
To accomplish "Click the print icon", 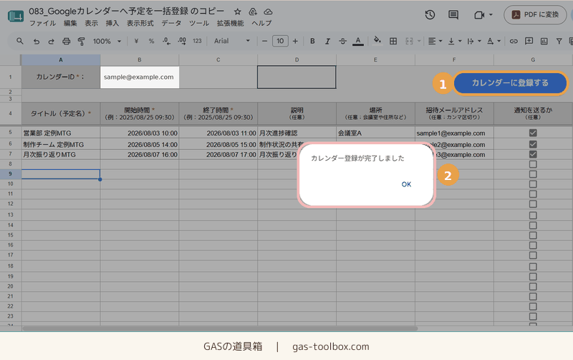I will pyautogui.click(x=66, y=41).
